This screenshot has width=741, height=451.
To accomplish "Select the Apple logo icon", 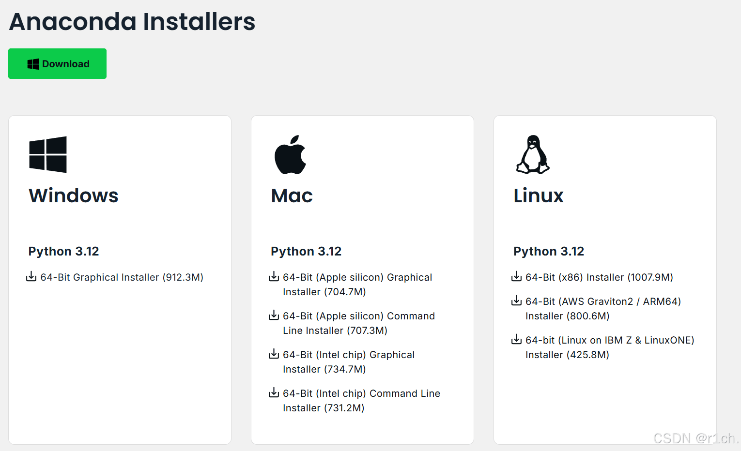I will (291, 154).
